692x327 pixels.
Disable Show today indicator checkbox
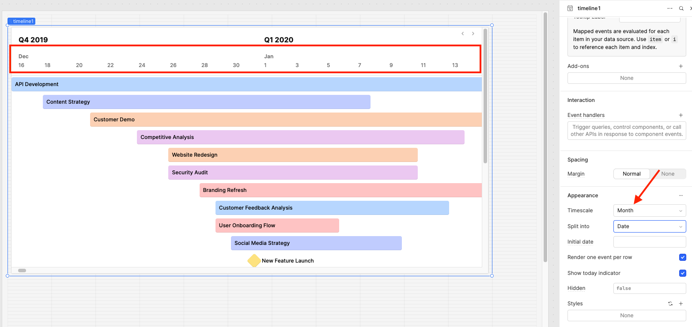682,273
